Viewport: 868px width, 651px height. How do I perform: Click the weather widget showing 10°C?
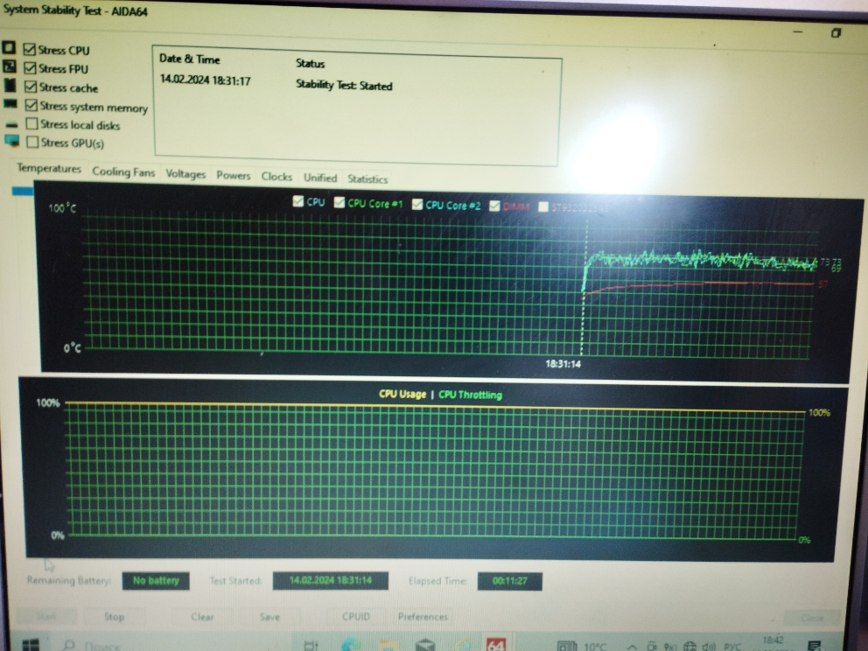[x=583, y=646]
